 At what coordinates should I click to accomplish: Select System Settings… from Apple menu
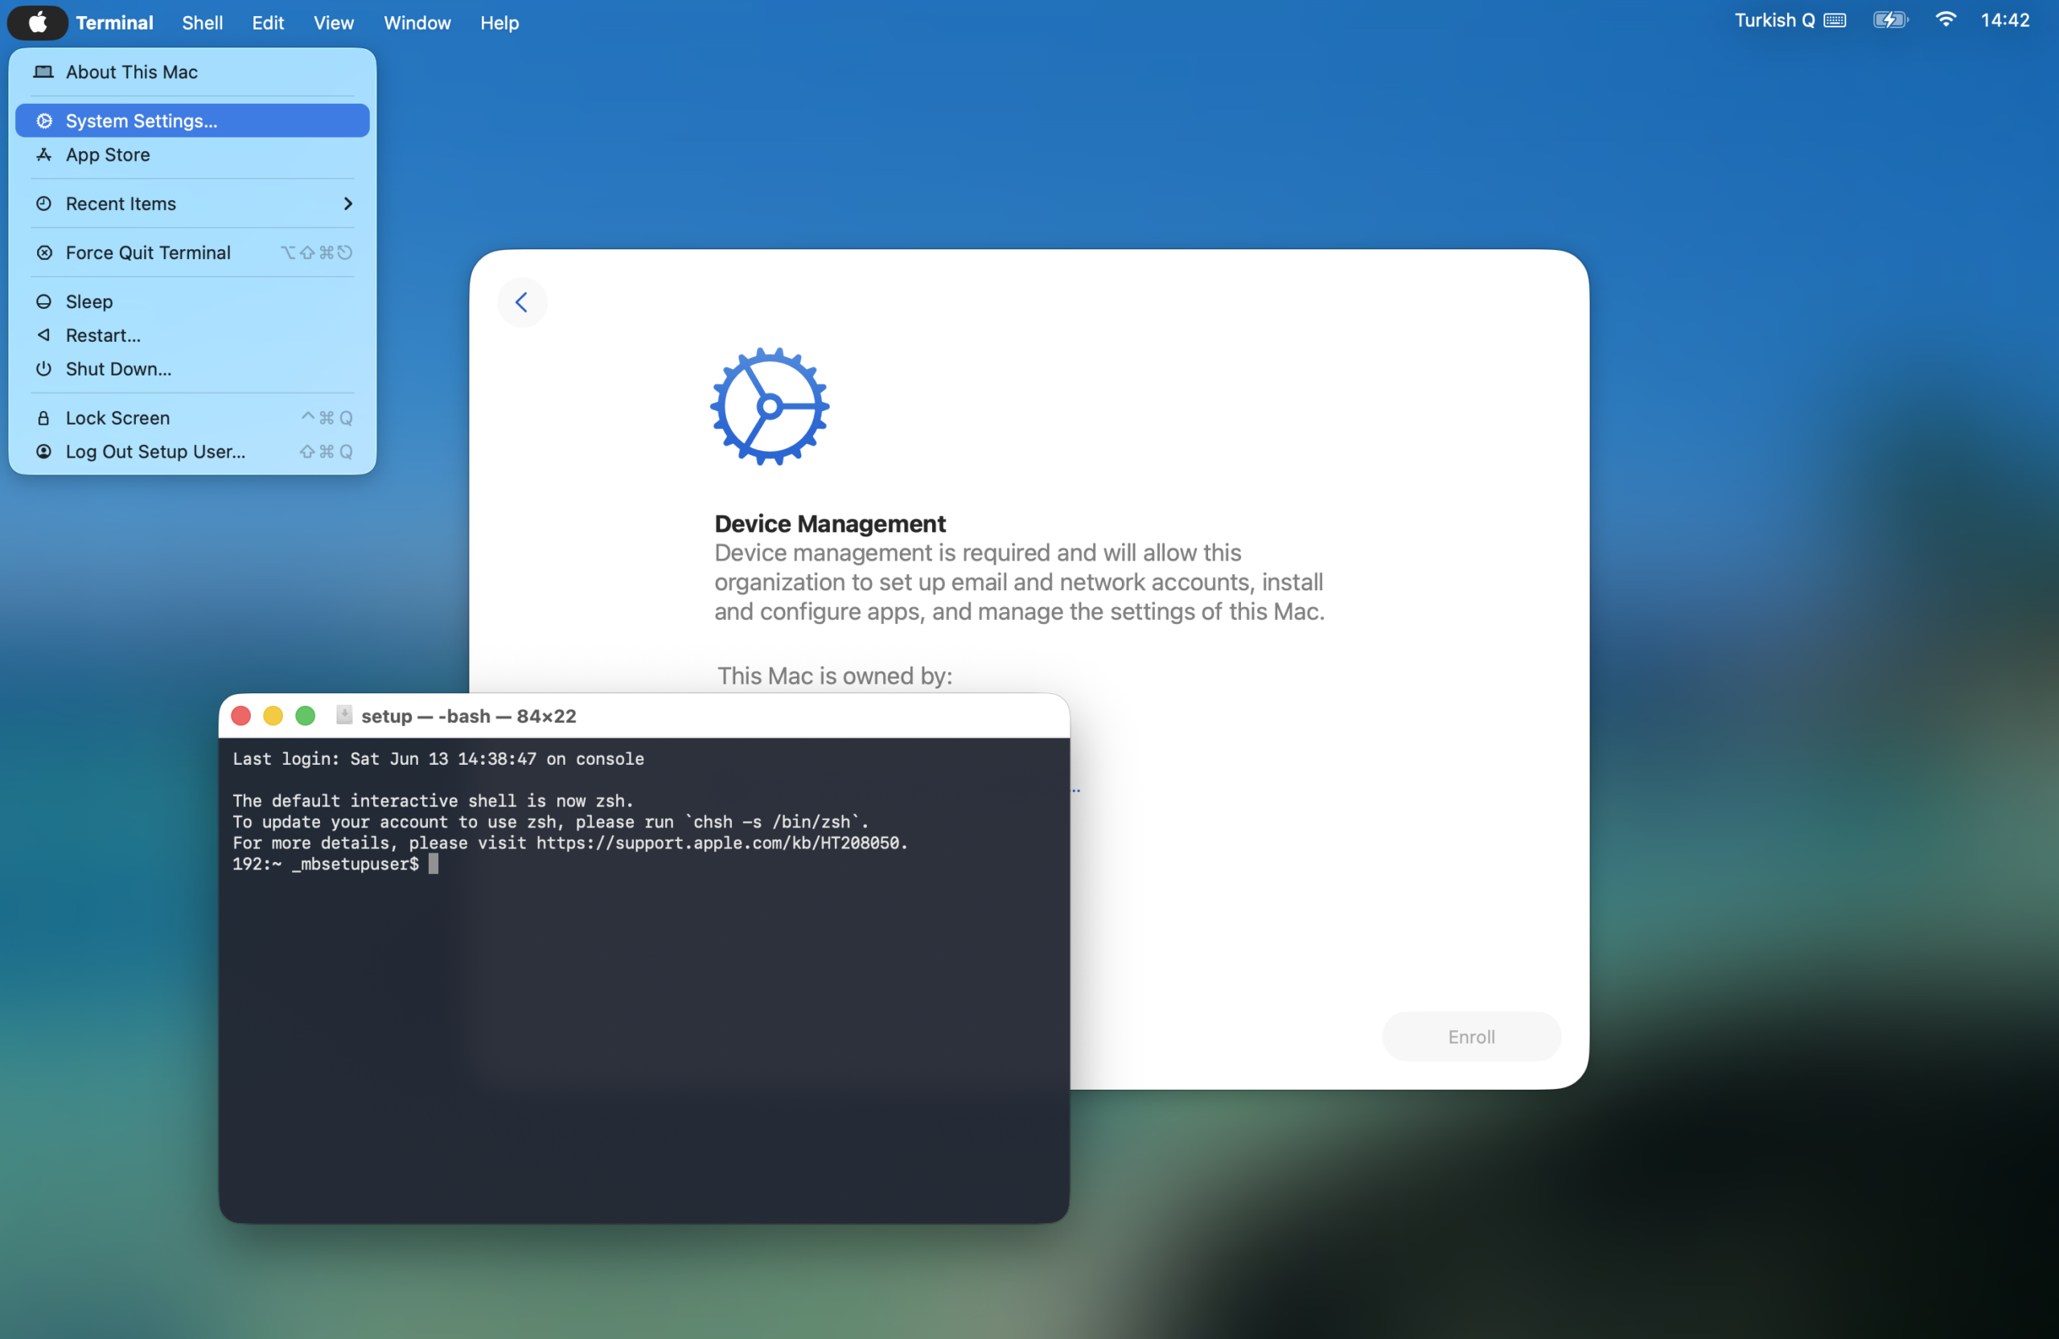click(192, 121)
